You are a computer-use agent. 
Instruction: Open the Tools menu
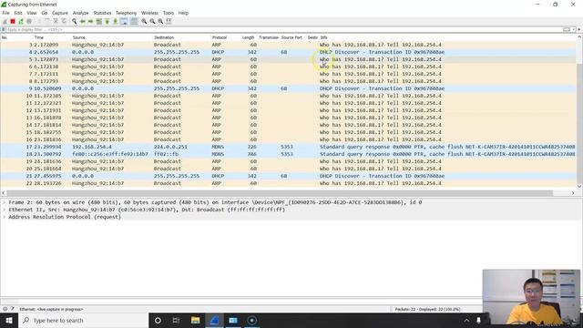tap(168, 13)
